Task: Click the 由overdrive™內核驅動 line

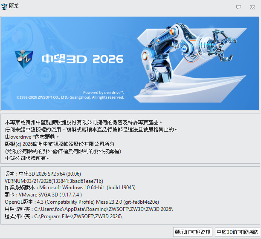Action: (32, 137)
